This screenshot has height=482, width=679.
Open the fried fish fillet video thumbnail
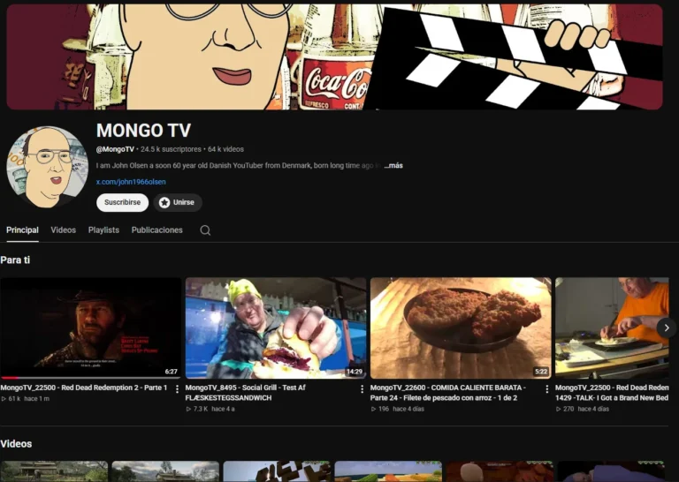(x=461, y=328)
